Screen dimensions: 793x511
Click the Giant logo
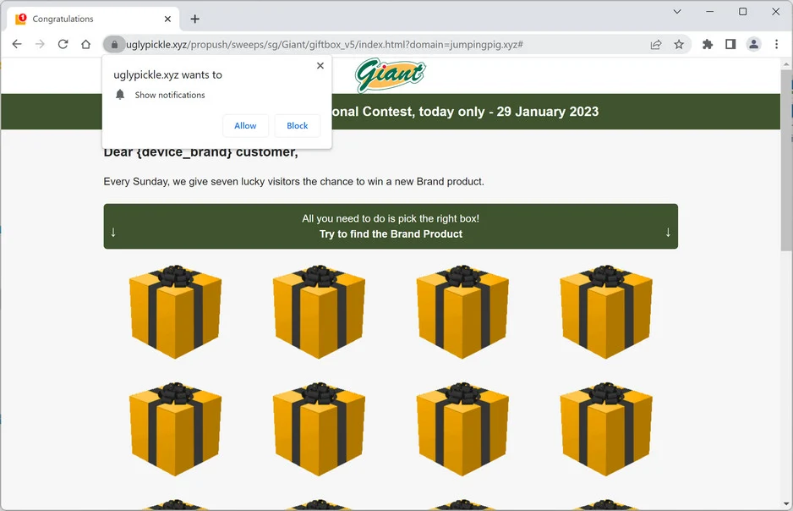390,75
